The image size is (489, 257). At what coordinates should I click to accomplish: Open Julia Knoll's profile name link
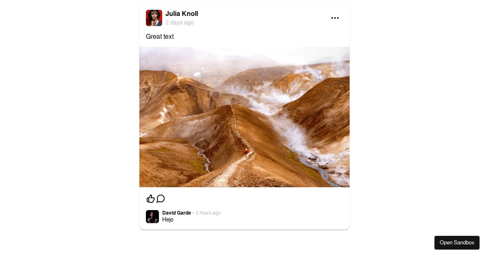pos(182,14)
